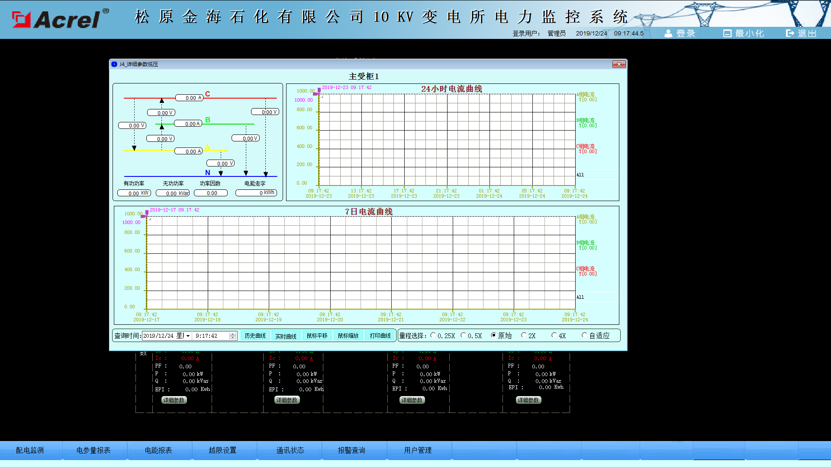Click the J4_详细参数低压 dialog title icon
The width and height of the screenshot is (831, 467).
click(x=114, y=64)
